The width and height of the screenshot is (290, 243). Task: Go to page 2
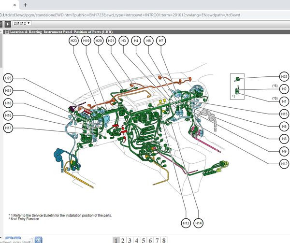123,240
